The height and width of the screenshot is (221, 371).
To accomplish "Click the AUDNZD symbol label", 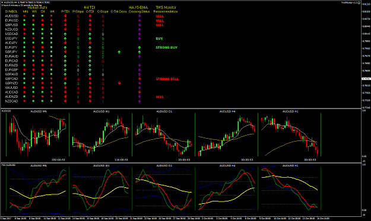I will [12, 97].
